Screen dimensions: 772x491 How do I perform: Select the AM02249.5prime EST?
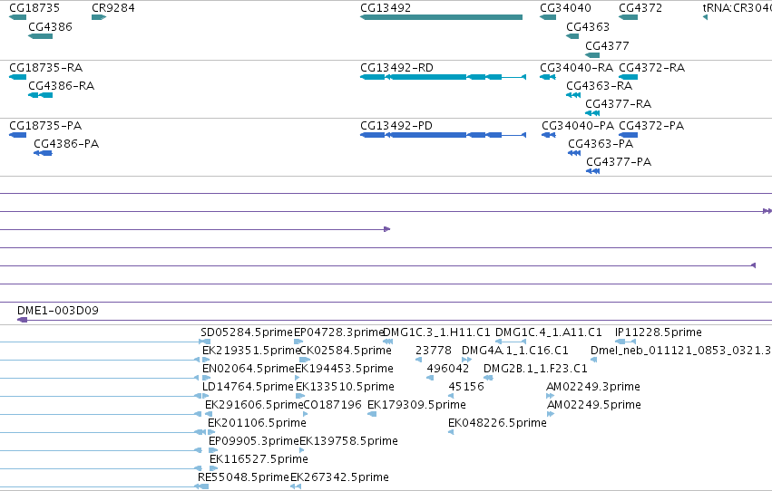click(551, 414)
